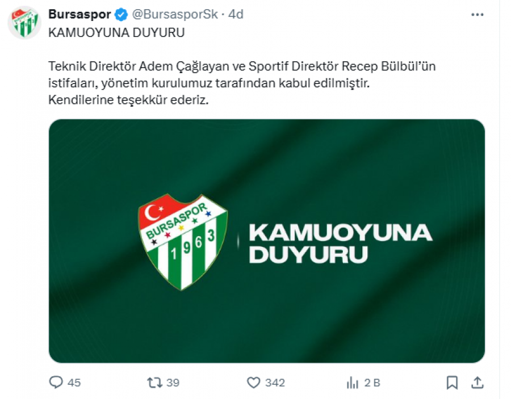Click the 342 likes count
Viewport: 511px width, 399px height.
pos(275,383)
